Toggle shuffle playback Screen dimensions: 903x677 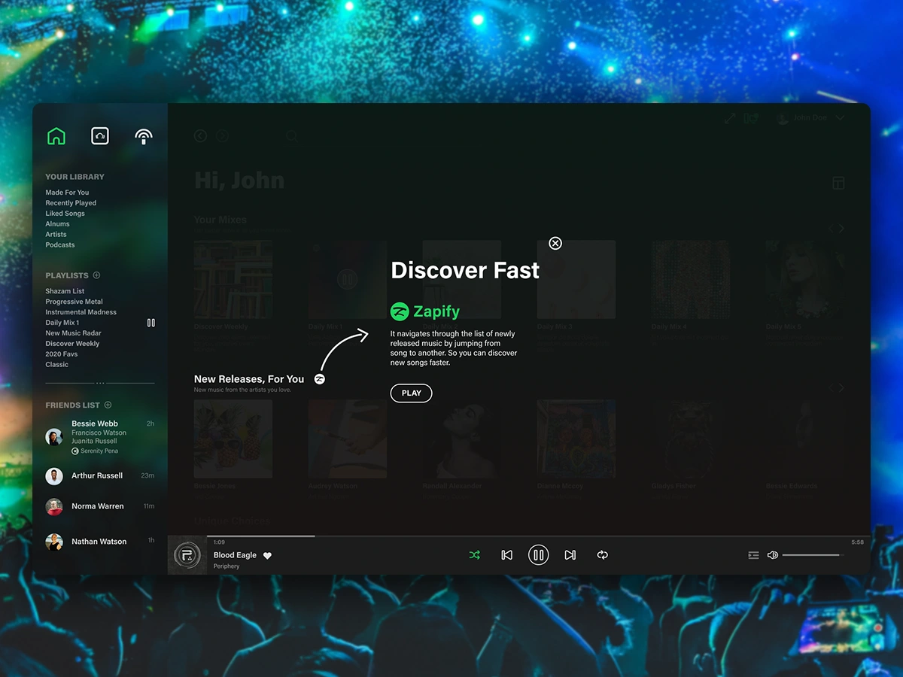coord(474,555)
